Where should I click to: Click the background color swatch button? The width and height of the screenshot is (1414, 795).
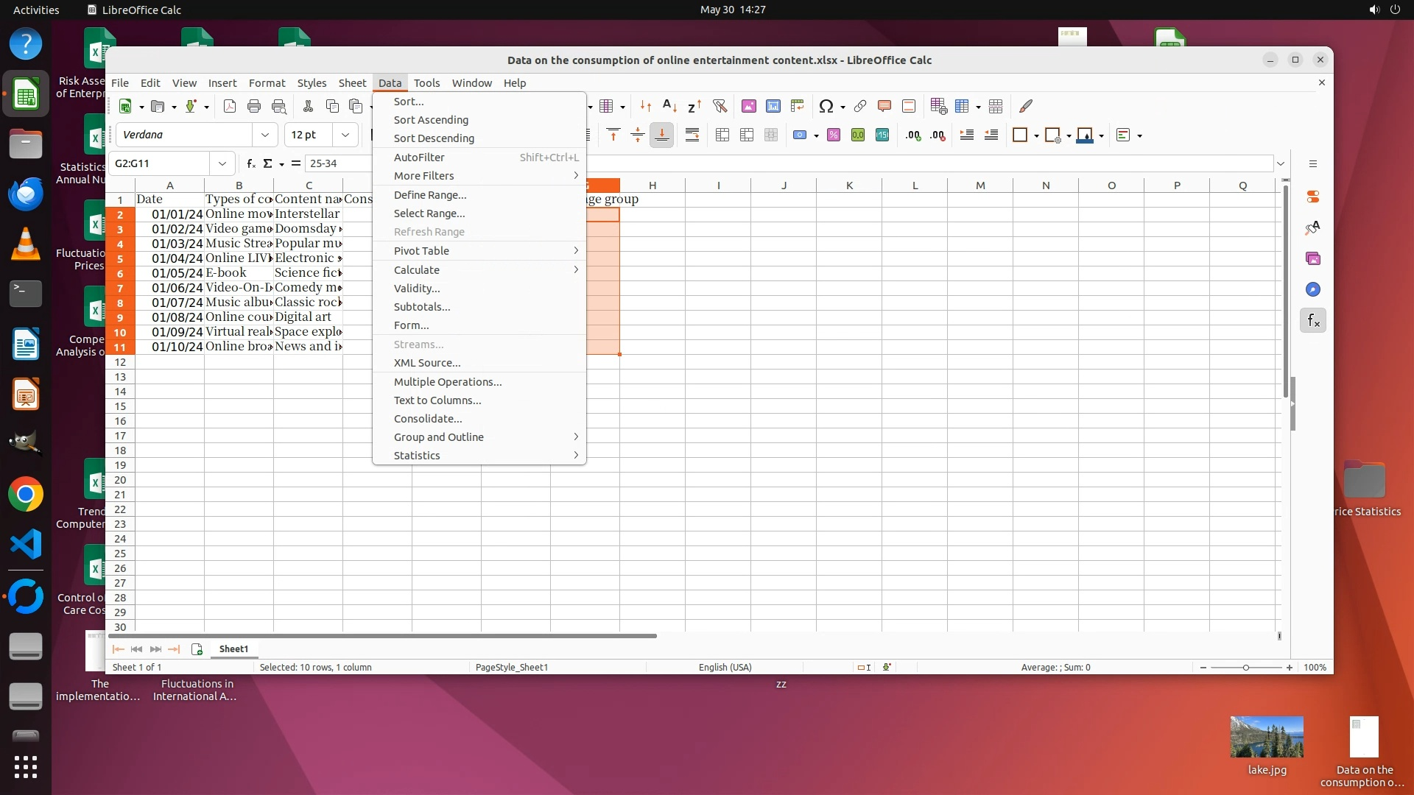tap(1084, 135)
